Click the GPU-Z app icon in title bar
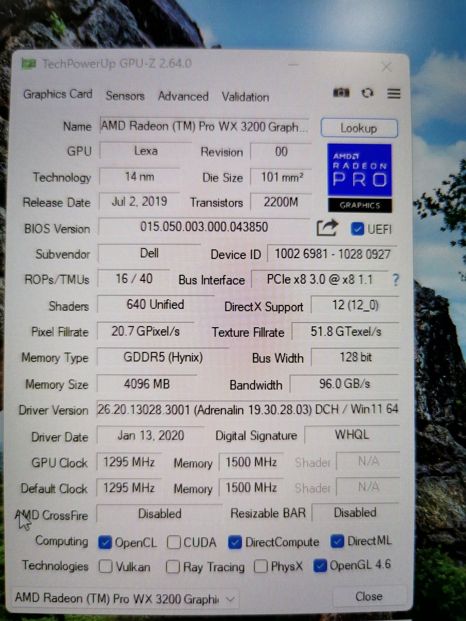466x621 pixels. click(29, 63)
